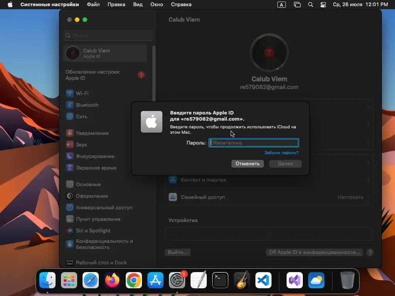This screenshot has height=296, width=395.
Task: Open the Контент и покупки row
Action: pos(269,180)
